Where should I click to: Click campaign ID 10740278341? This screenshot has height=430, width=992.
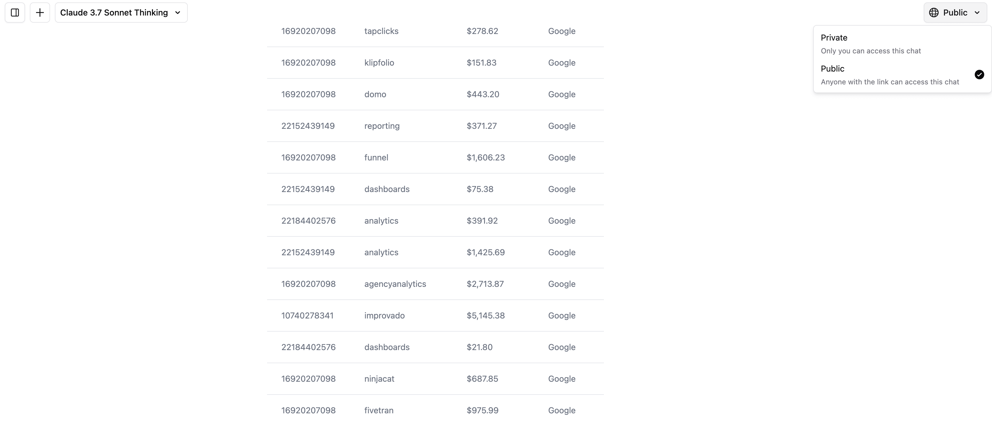pos(307,315)
